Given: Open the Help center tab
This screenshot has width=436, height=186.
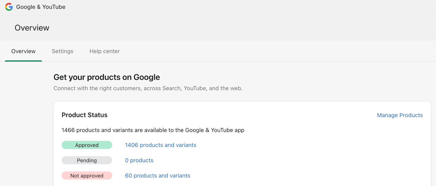Looking at the screenshot, I should [105, 51].
